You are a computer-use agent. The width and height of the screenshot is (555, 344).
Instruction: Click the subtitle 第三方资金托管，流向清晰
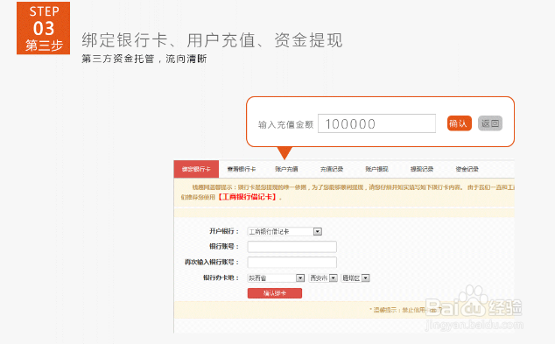(144, 59)
